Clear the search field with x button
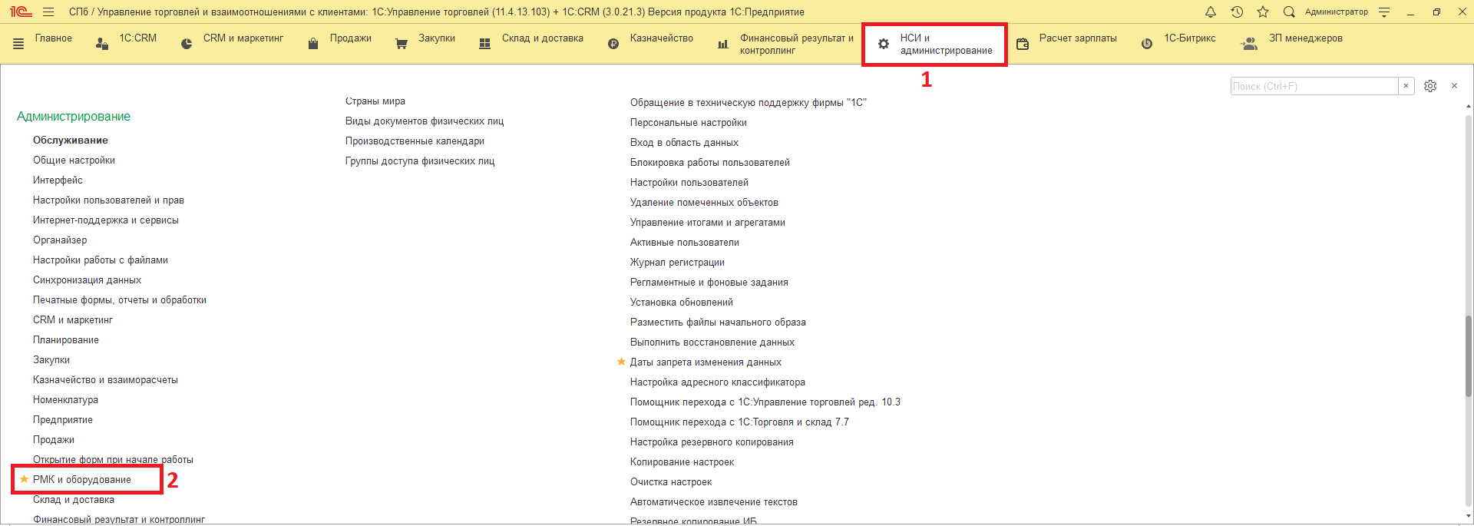 click(x=1406, y=86)
